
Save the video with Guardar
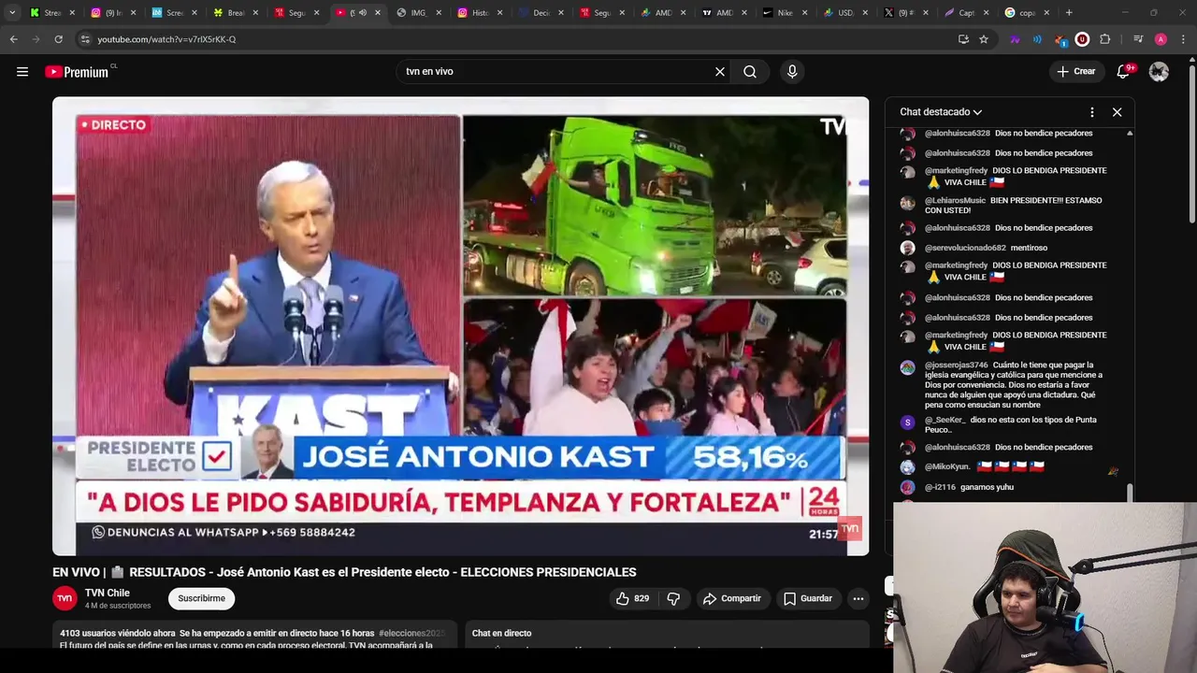pyautogui.click(x=807, y=598)
